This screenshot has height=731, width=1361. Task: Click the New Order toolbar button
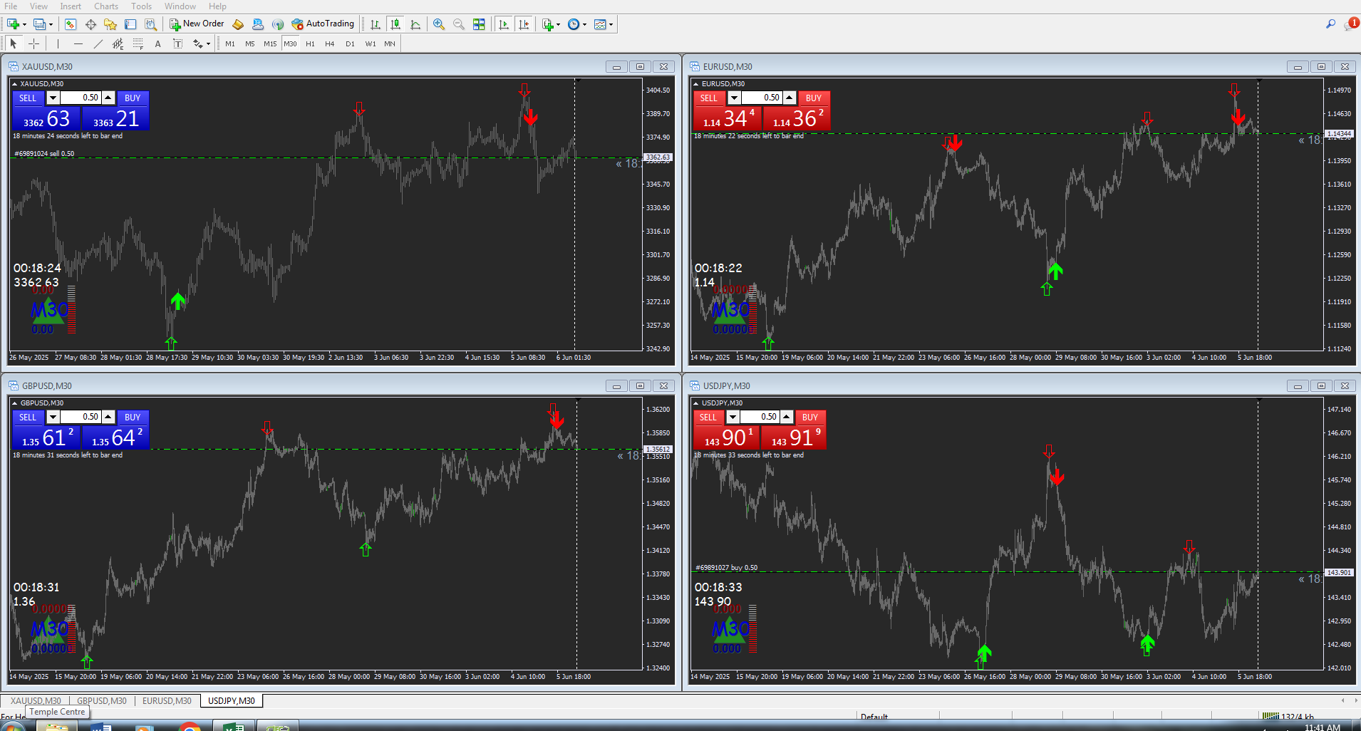[197, 24]
